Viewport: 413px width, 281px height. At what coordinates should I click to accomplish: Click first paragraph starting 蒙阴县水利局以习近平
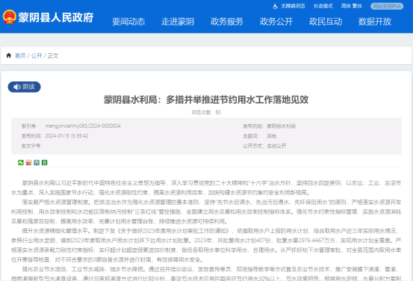pyautogui.click(x=206, y=188)
